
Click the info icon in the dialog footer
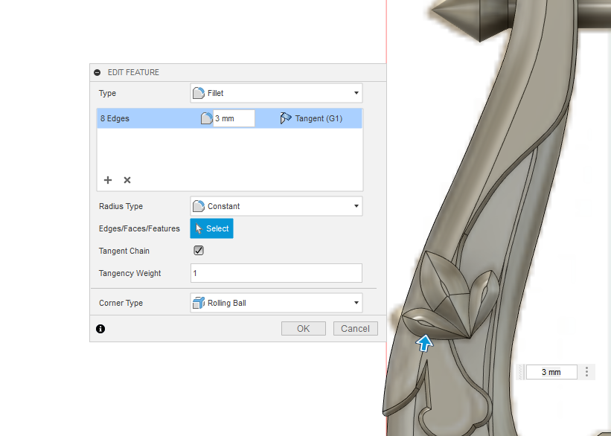(x=100, y=328)
